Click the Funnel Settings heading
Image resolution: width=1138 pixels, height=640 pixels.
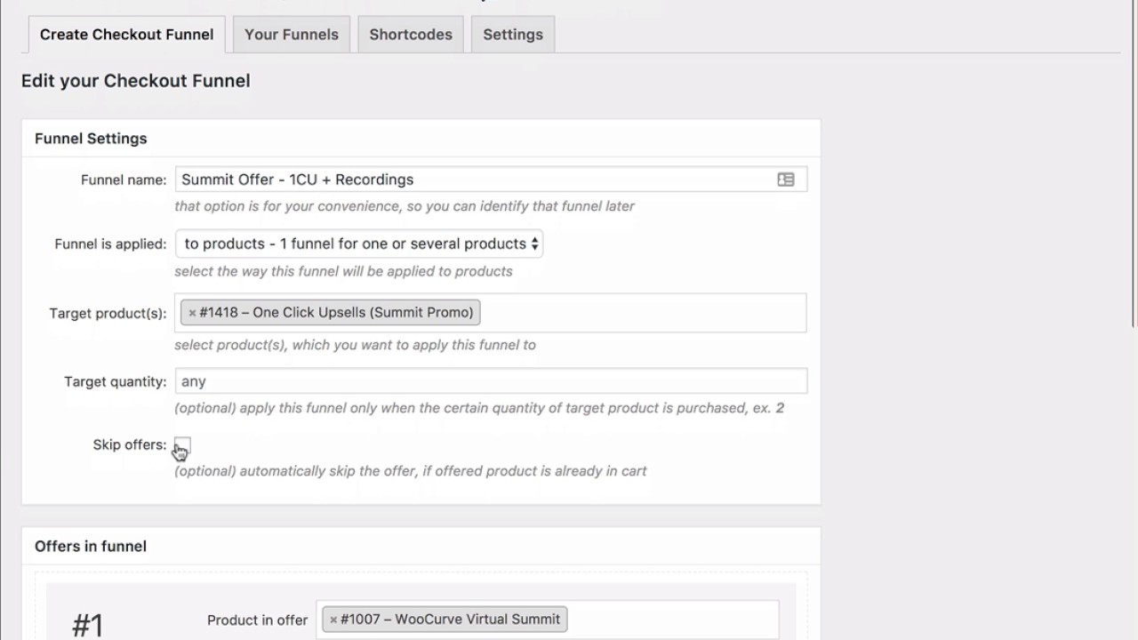point(91,139)
